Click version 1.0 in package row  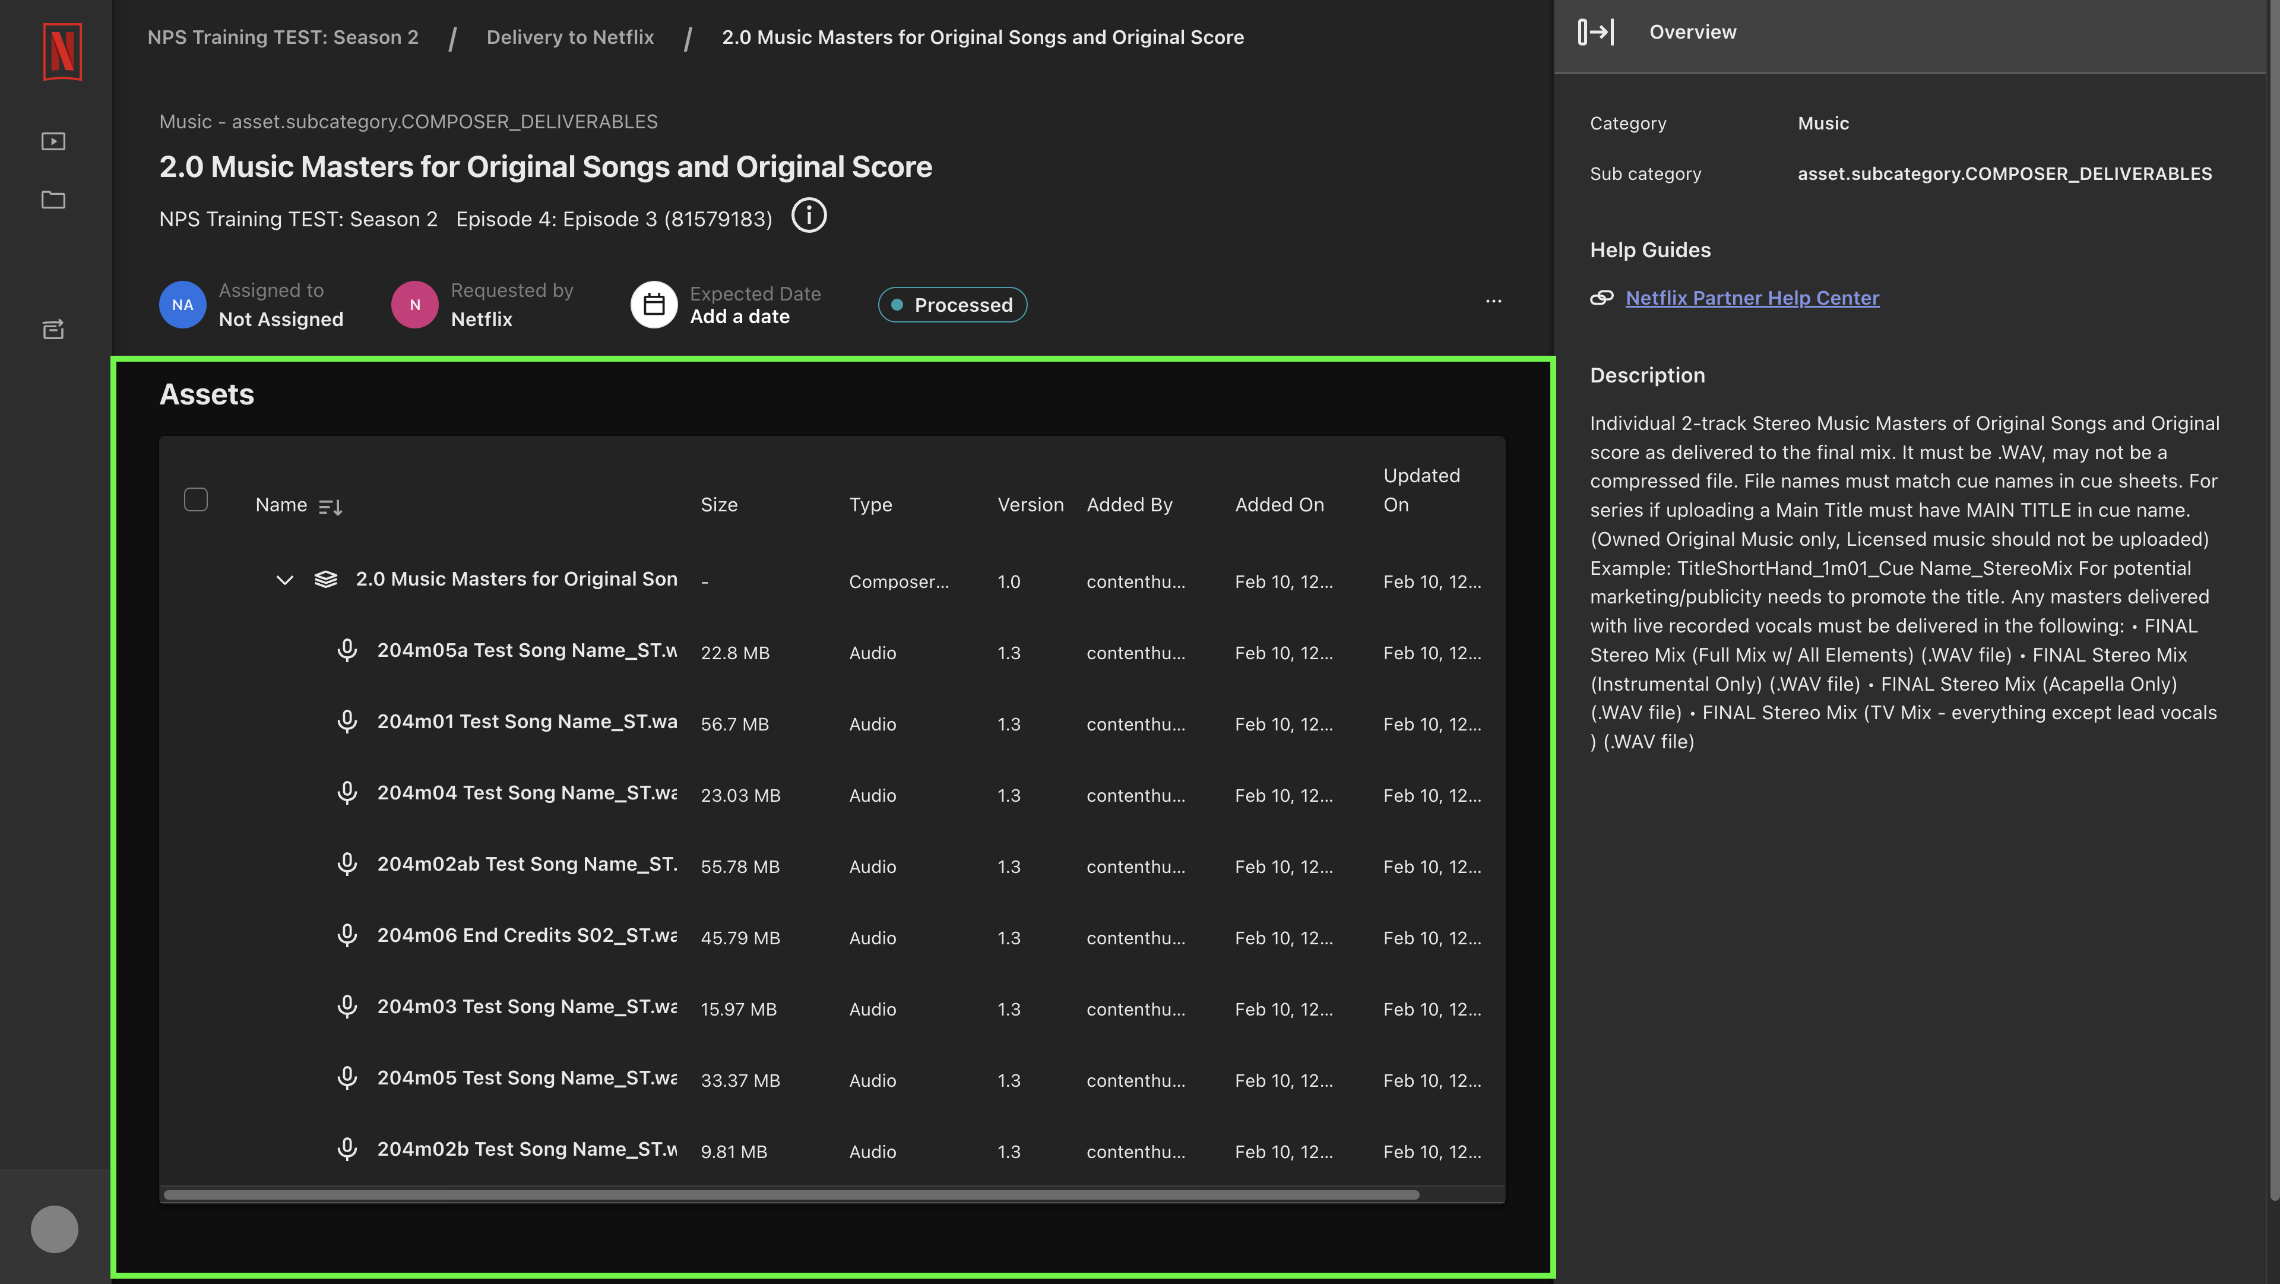click(x=1009, y=582)
